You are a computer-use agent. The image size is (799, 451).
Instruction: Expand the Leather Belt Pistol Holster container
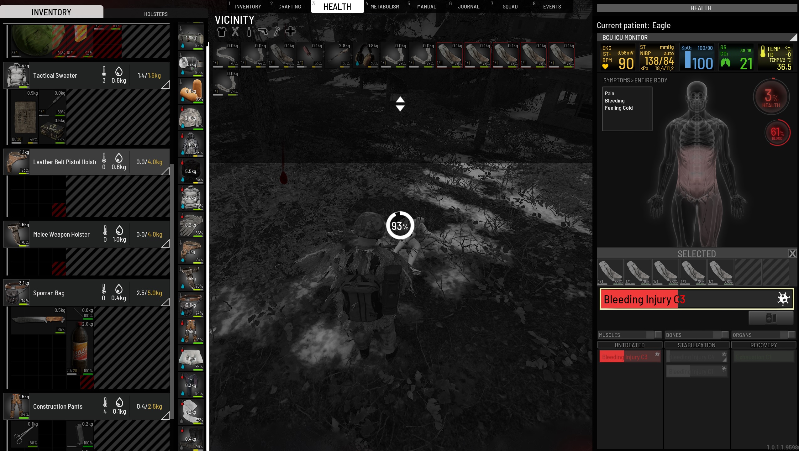click(165, 171)
